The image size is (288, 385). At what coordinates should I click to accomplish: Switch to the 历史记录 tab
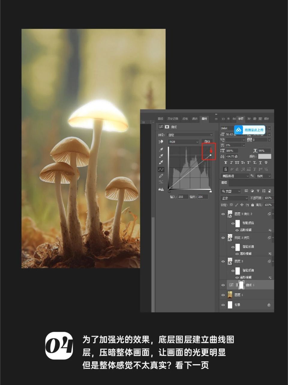click(173, 119)
